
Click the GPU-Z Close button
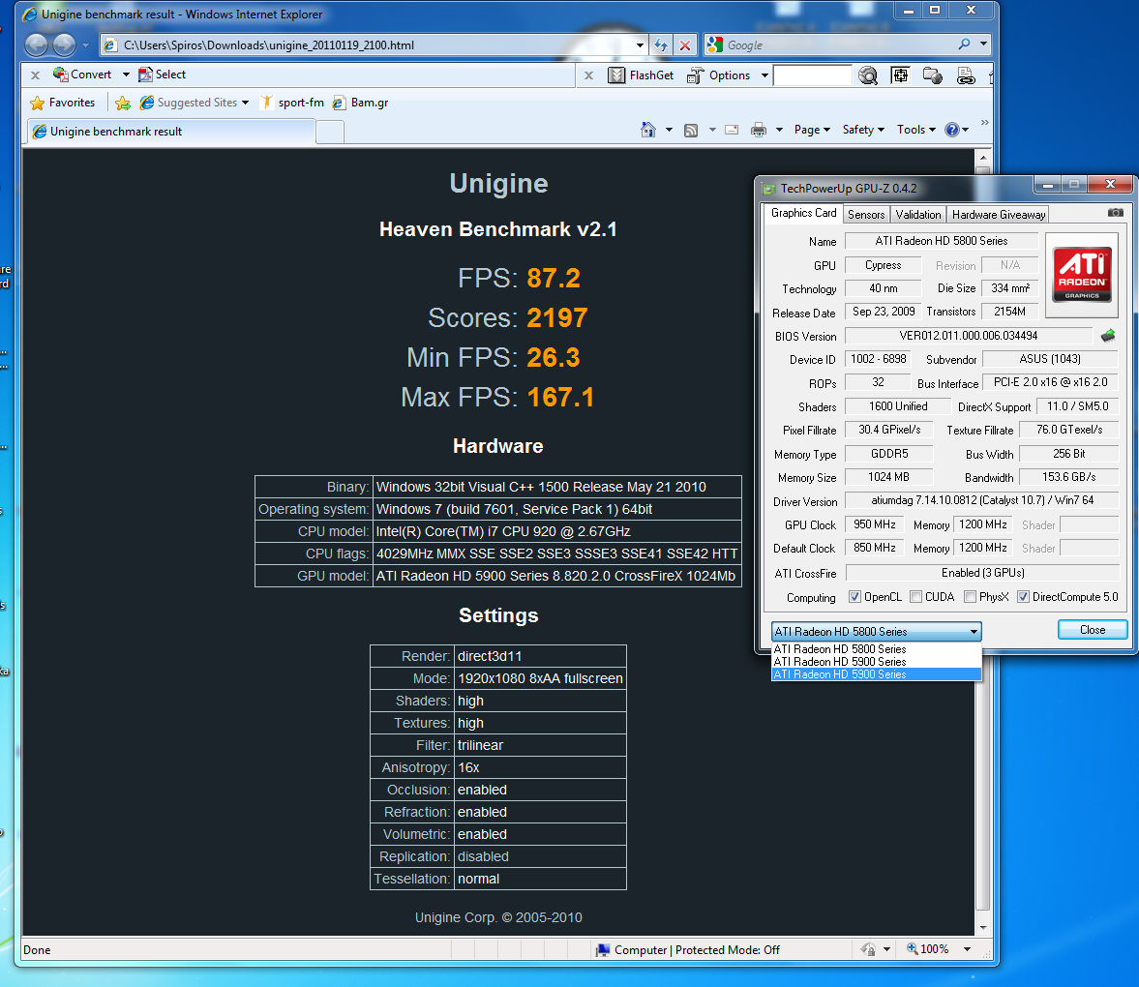coord(1093,630)
